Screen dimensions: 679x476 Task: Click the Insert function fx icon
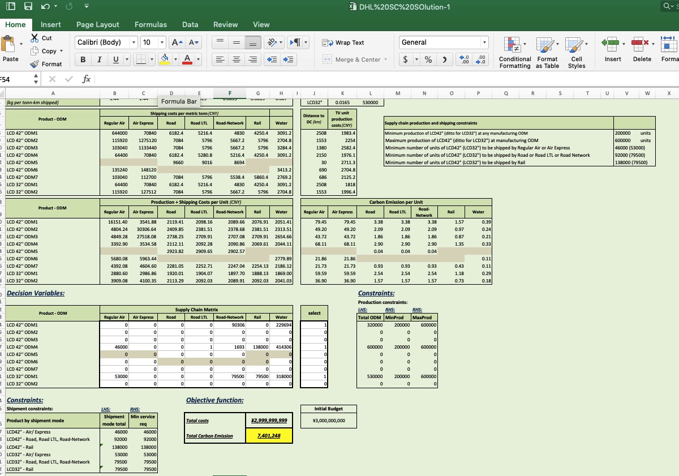pos(87,80)
